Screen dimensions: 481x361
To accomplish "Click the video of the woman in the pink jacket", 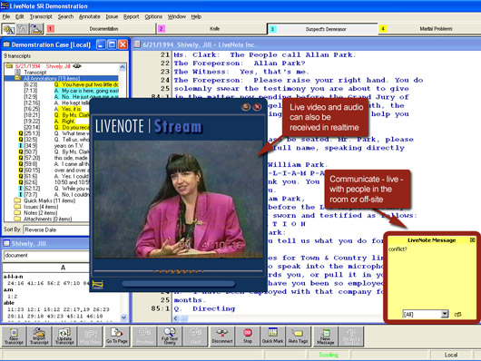I will pos(178,200).
